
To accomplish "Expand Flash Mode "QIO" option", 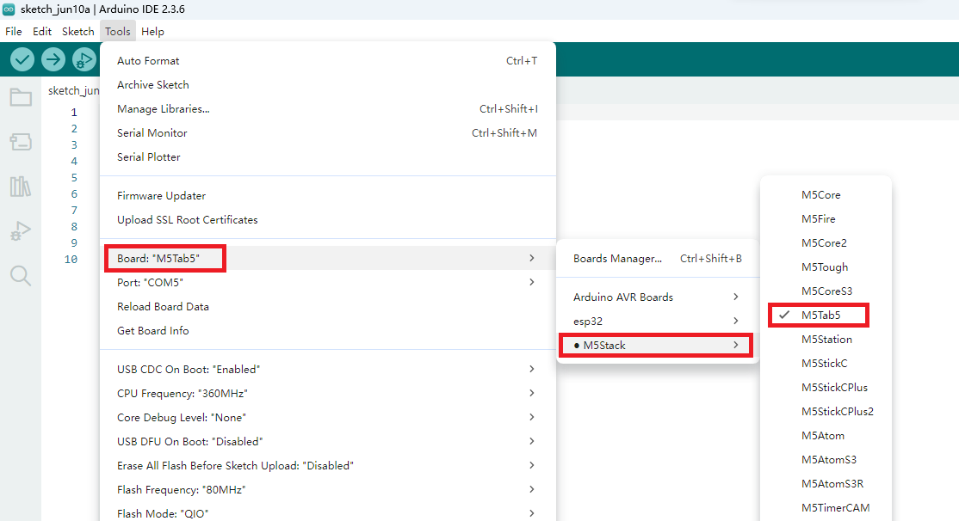I will [x=328, y=513].
